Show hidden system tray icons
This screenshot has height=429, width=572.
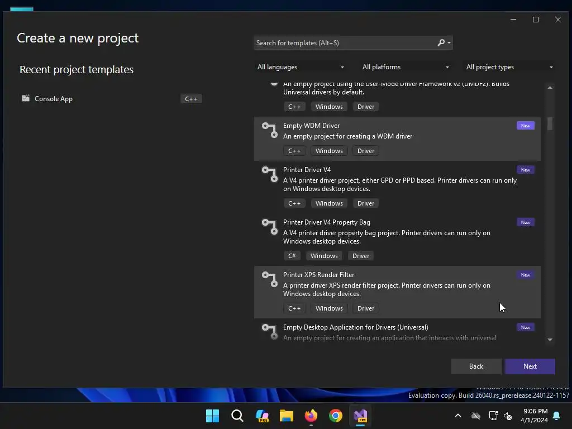(x=458, y=416)
